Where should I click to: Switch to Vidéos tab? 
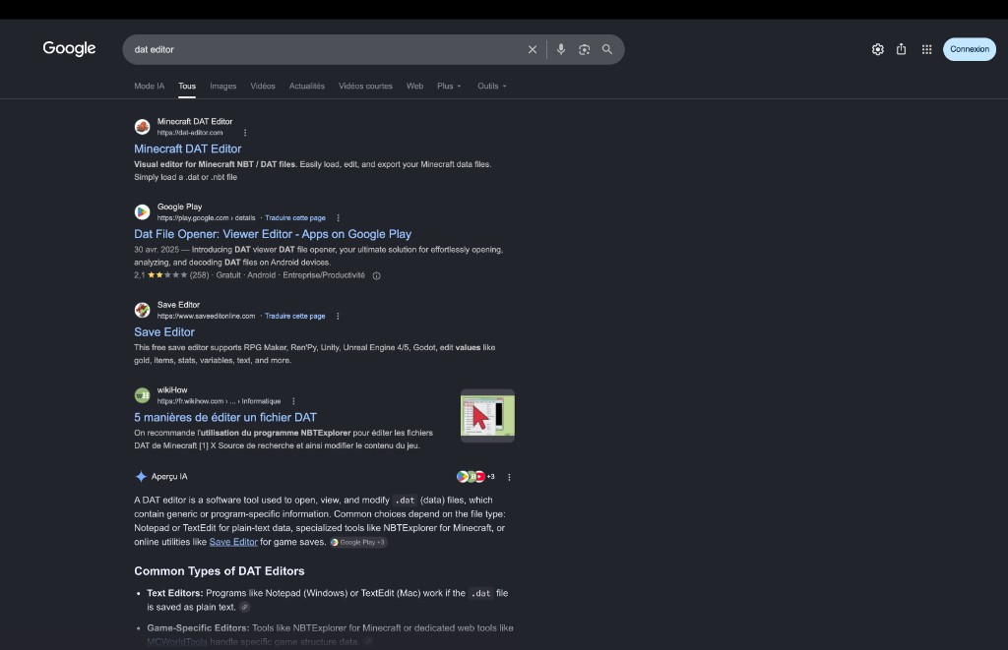[262, 87]
